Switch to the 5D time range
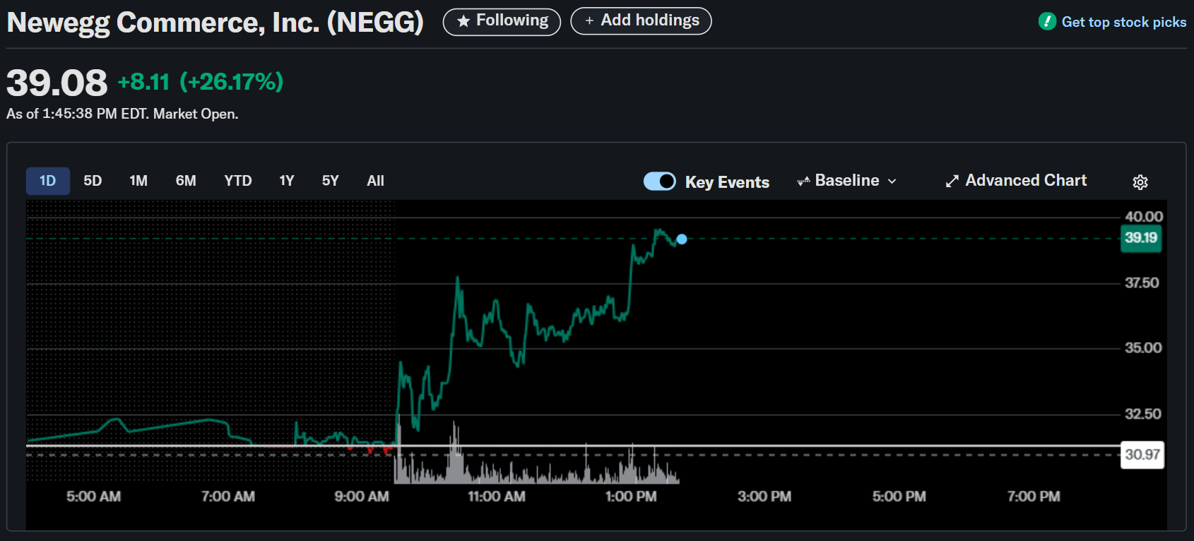This screenshot has height=541, width=1194. pyautogui.click(x=93, y=181)
